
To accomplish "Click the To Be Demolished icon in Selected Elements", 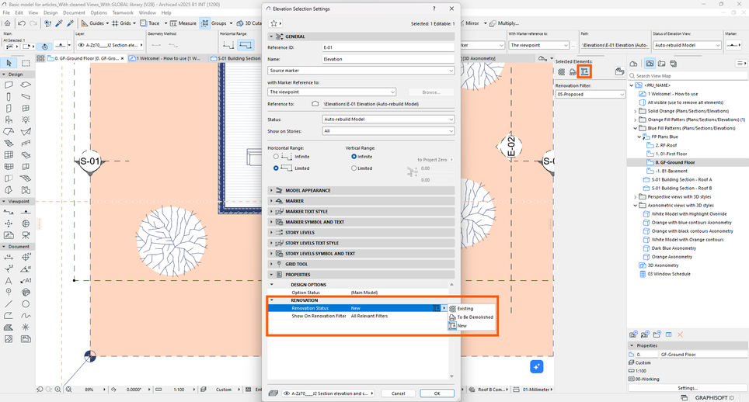I will tap(573, 71).
